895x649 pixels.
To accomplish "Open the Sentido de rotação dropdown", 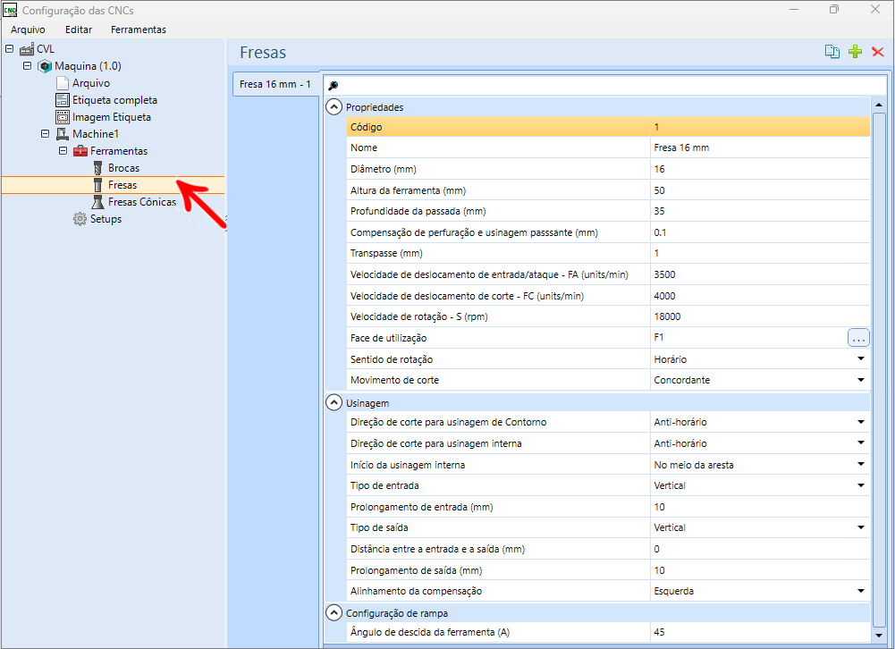I will coord(860,359).
